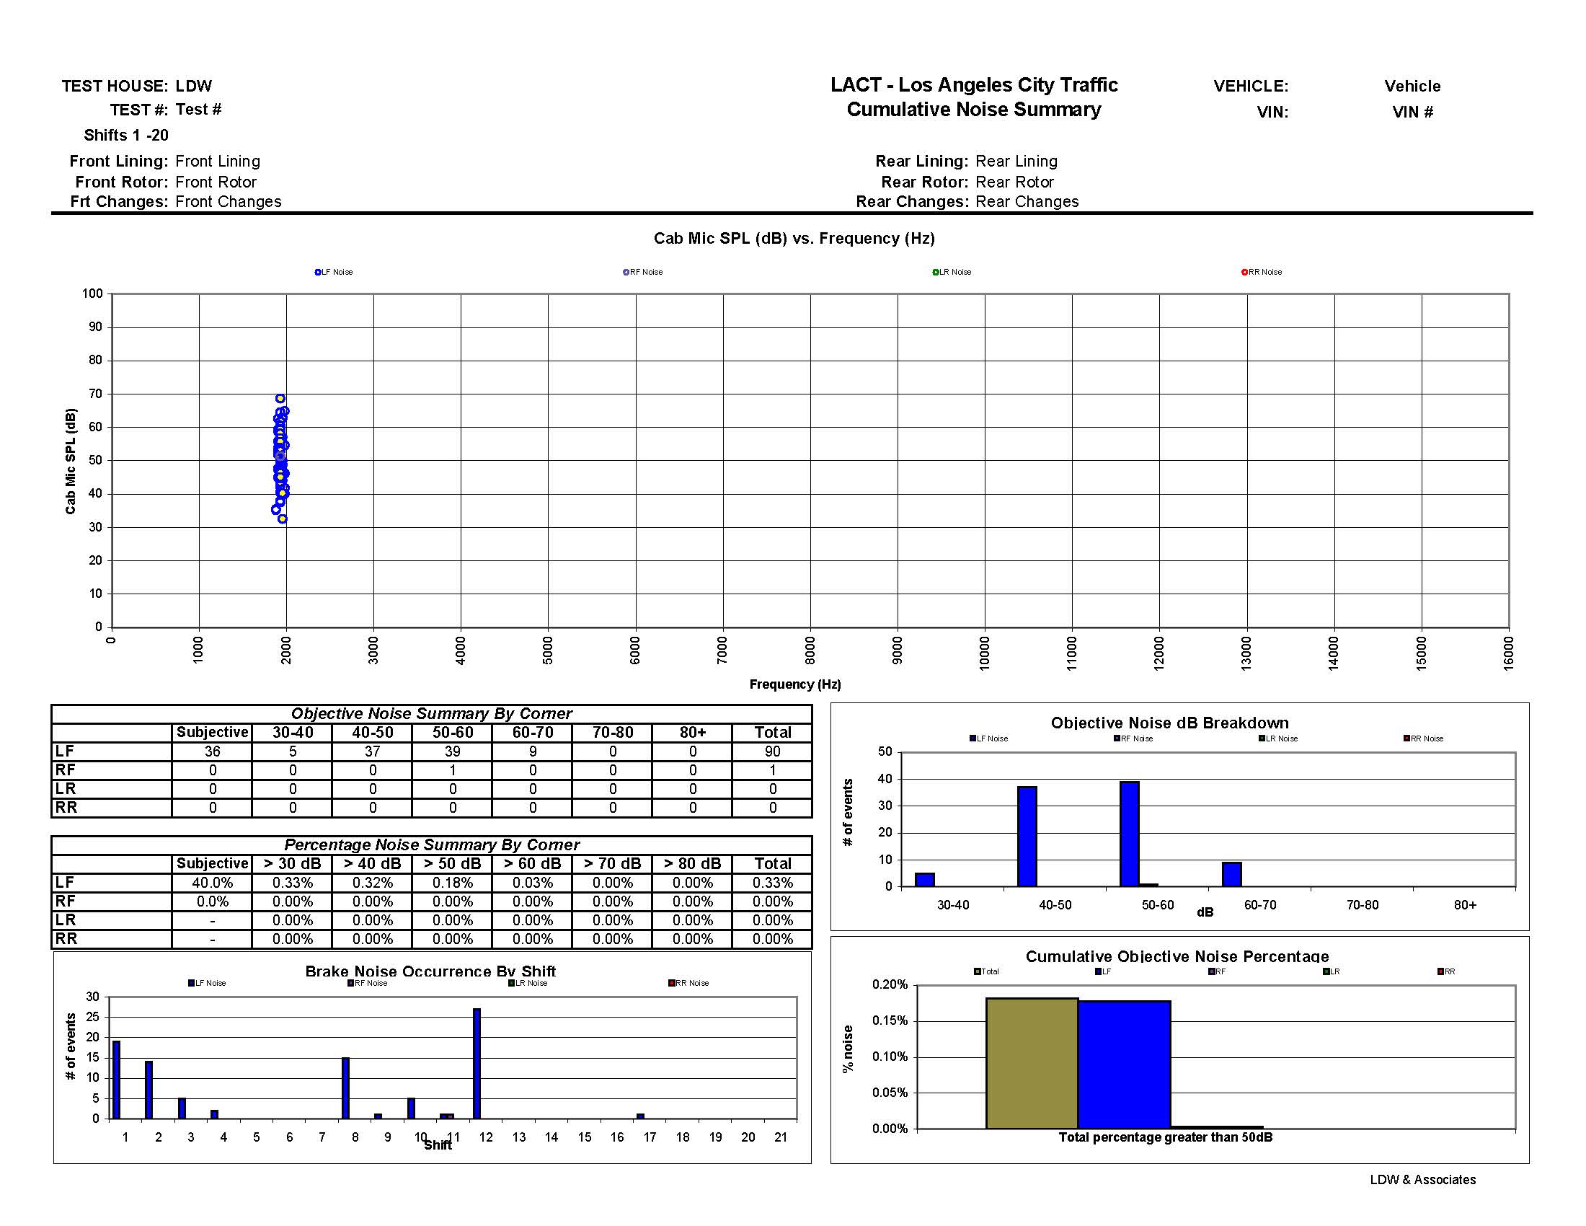
Task: Select the LF Total cell showing 90
Action: click(x=772, y=751)
